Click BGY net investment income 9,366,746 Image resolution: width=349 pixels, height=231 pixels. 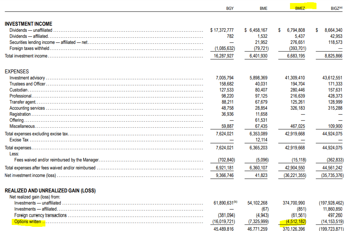click(x=225, y=175)
